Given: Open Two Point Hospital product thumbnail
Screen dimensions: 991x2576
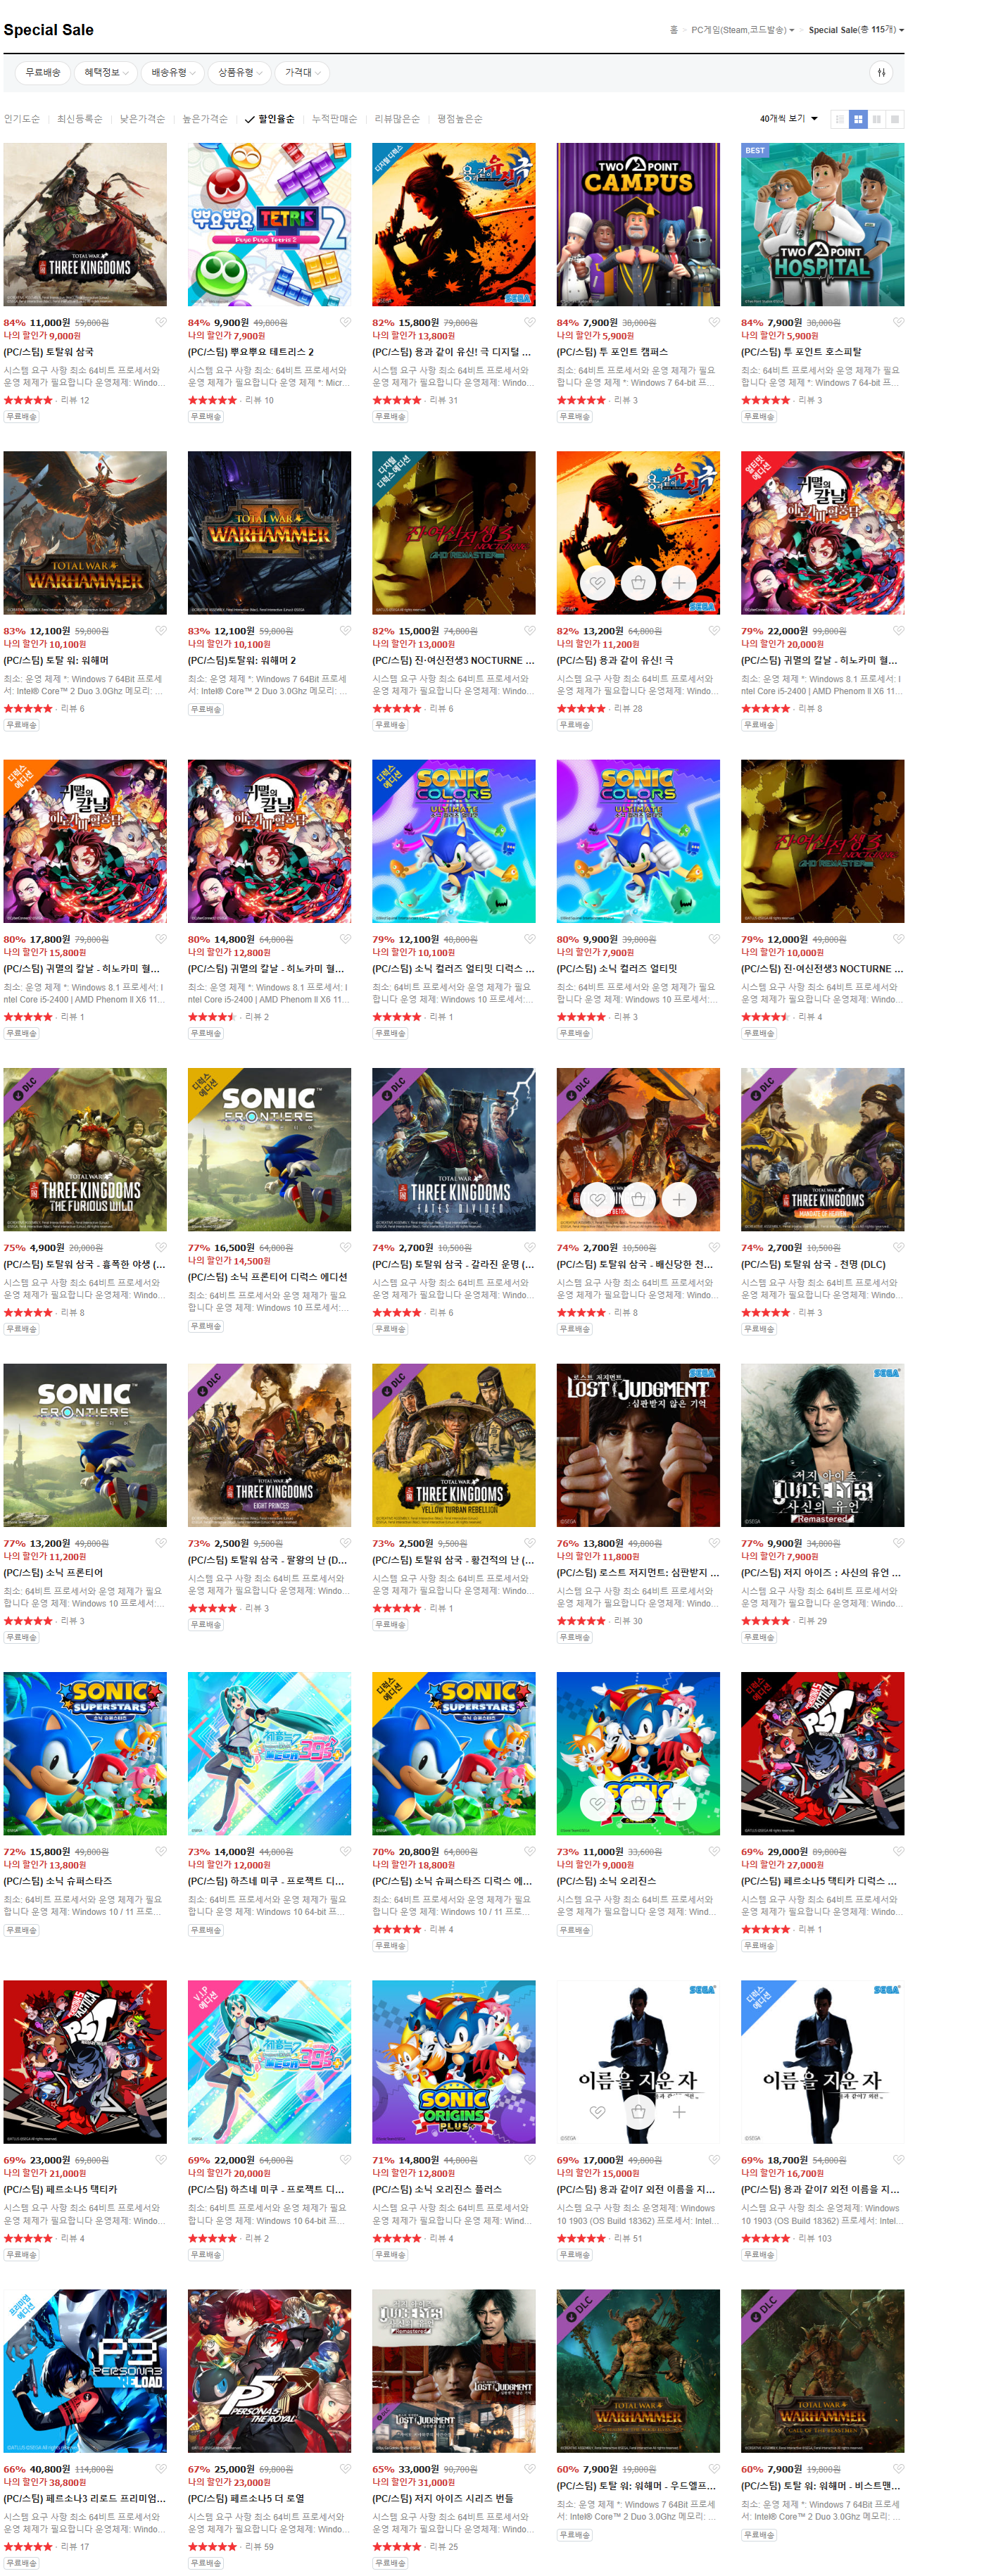Looking at the screenshot, I should click(x=822, y=224).
